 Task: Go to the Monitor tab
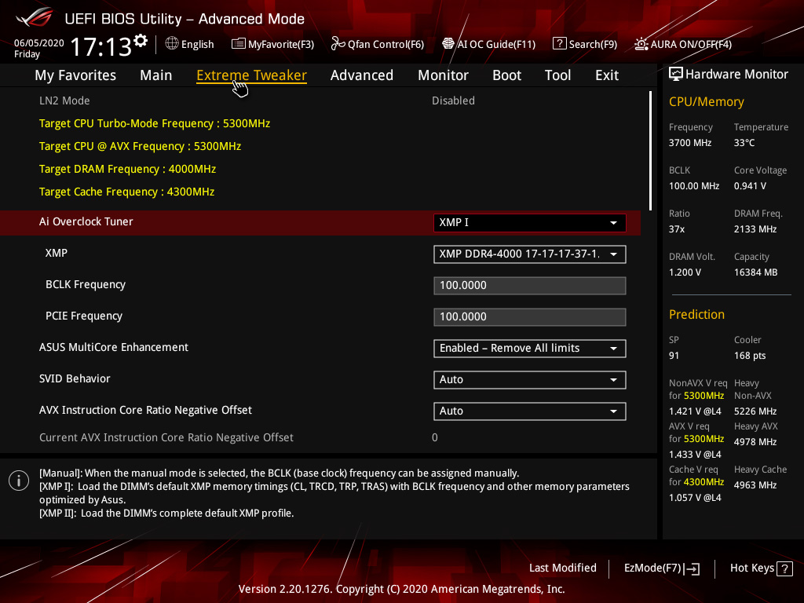click(443, 75)
